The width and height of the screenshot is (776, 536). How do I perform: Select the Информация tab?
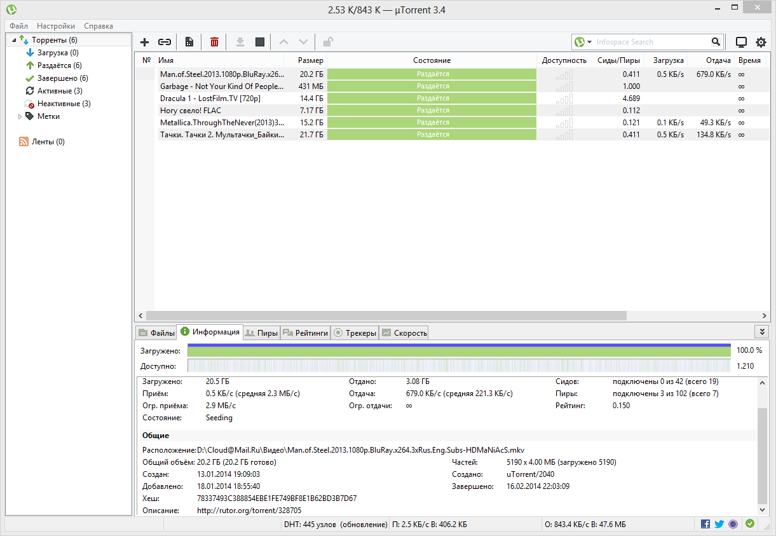tap(210, 331)
